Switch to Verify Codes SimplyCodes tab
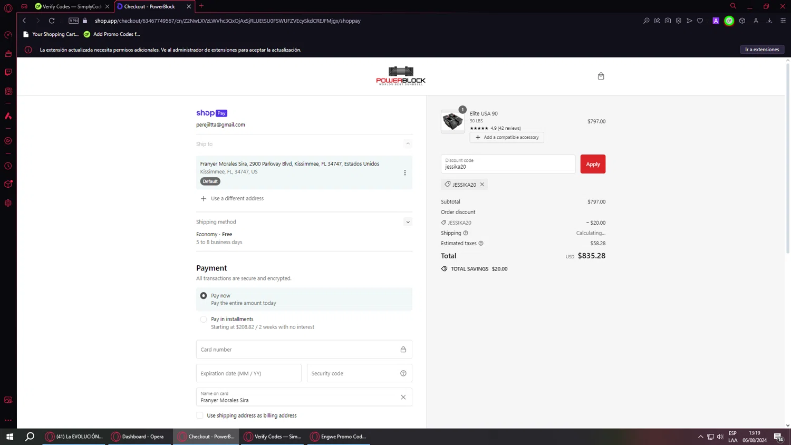 72,6
